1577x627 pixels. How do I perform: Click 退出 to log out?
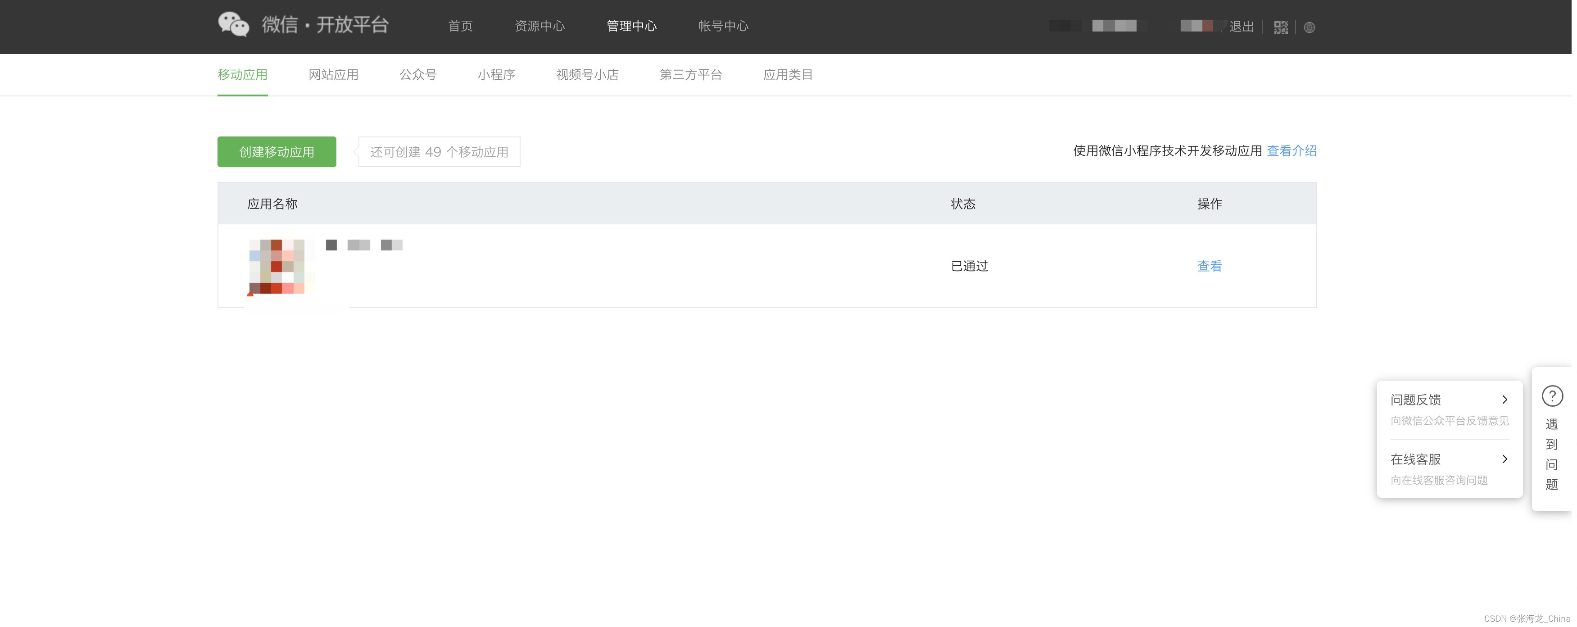click(1241, 27)
